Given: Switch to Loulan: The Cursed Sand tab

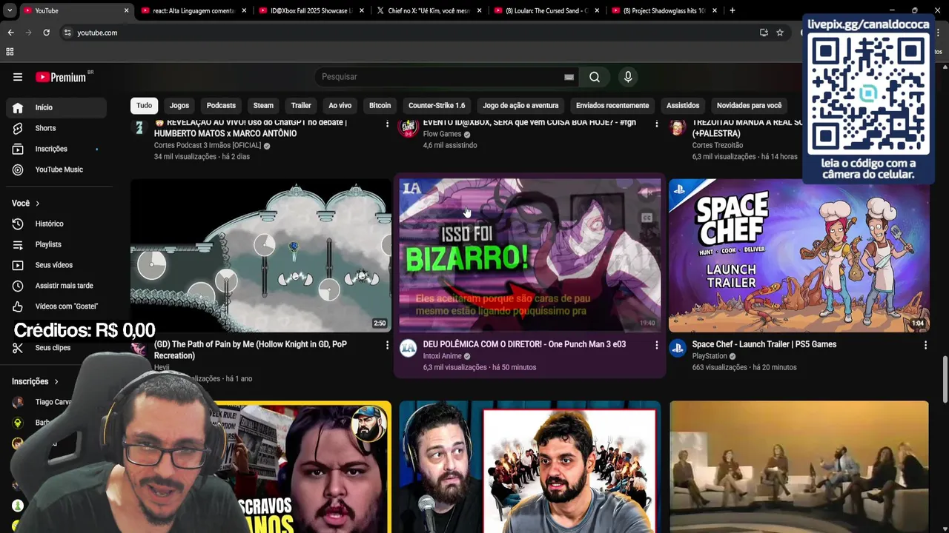Looking at the screenshot, I should click(x=546, y=10).
